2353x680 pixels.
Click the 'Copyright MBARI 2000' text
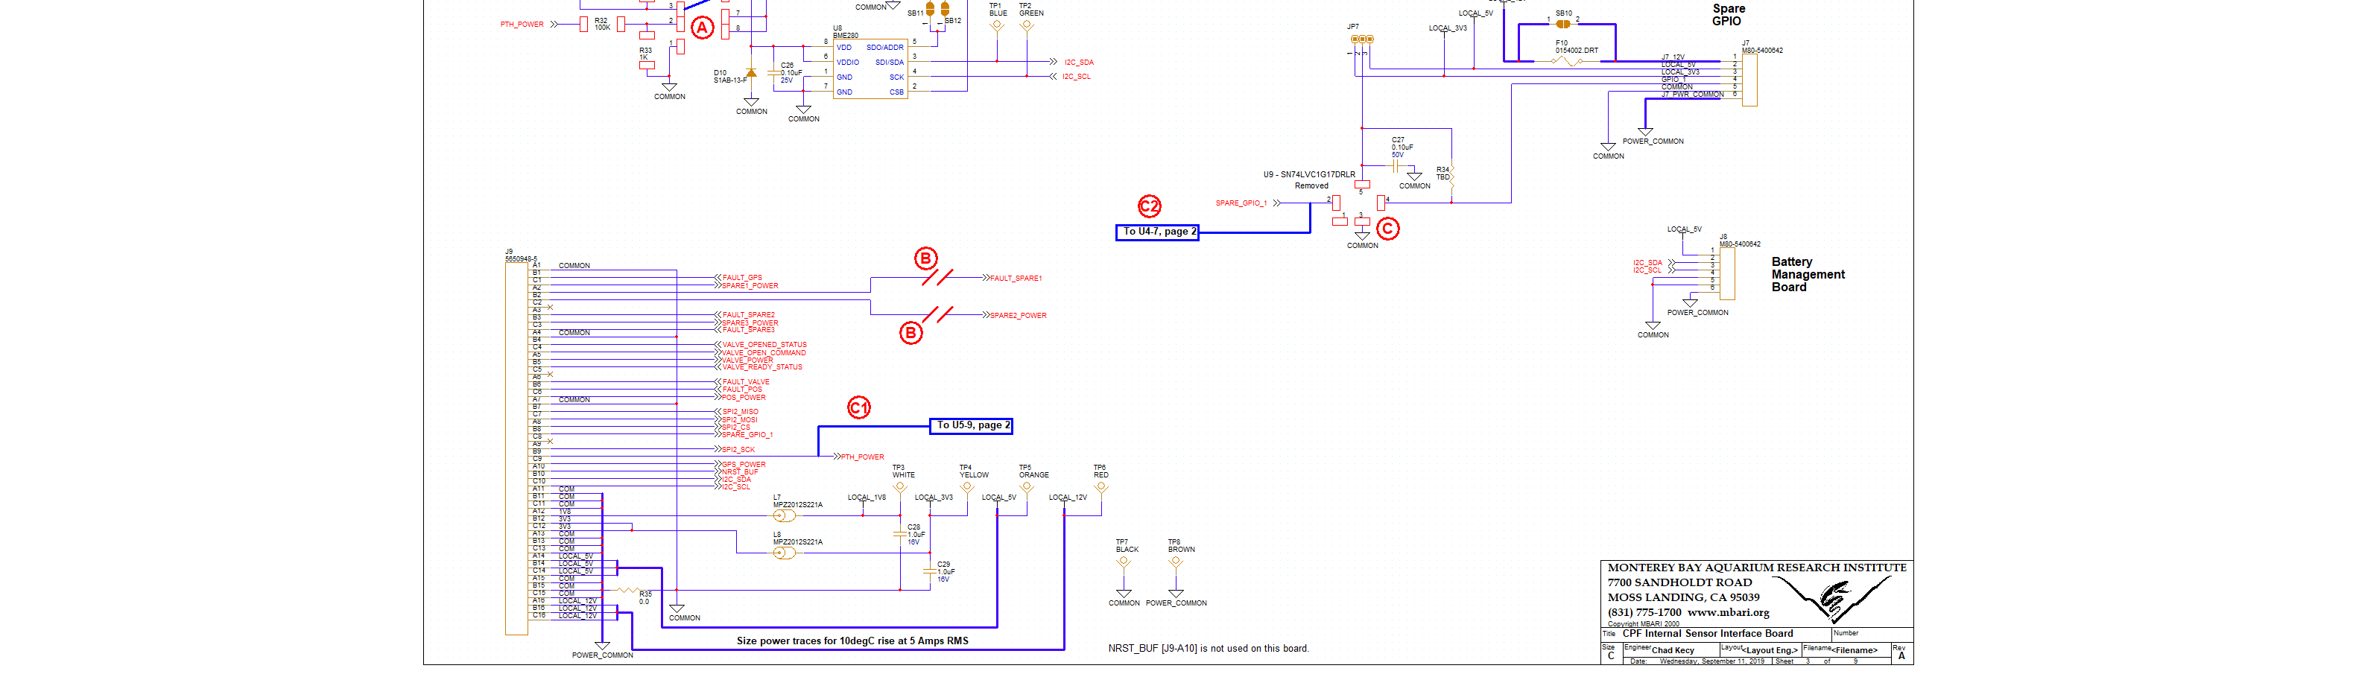pyautogui.click(x=1643, y=624)
